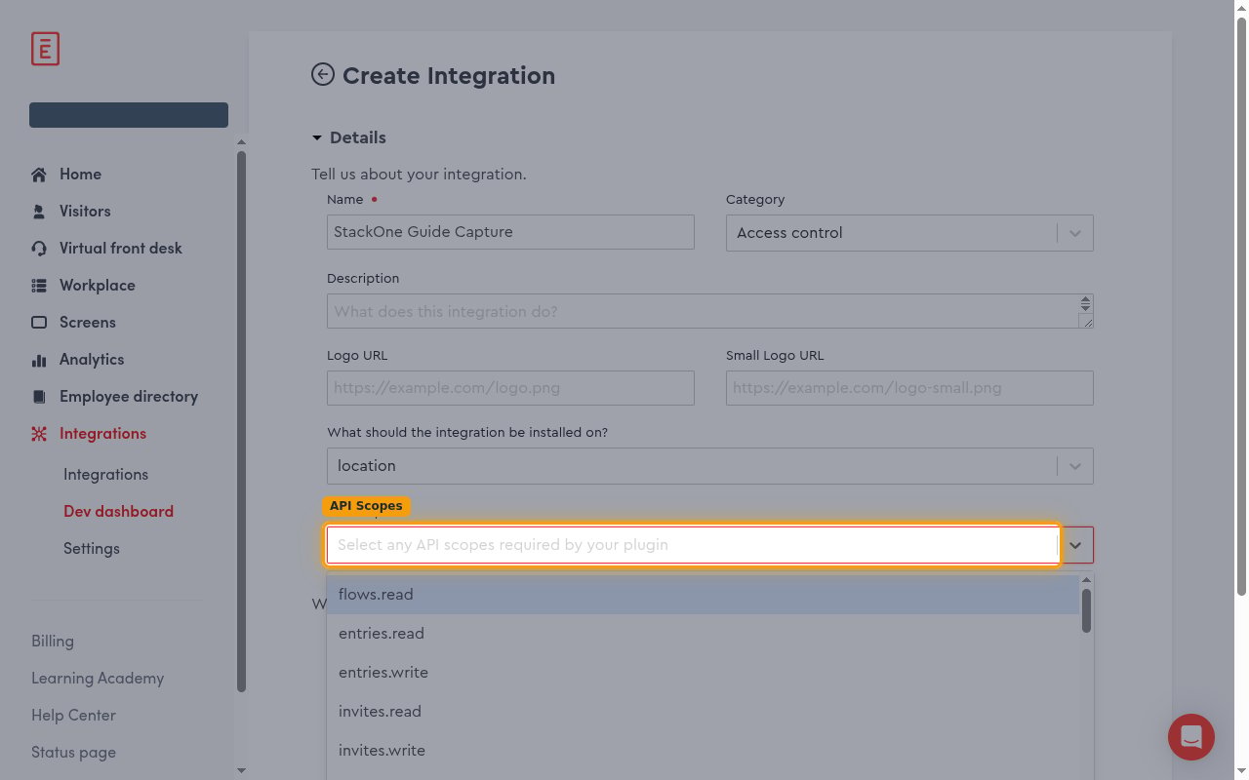Click the integration Name field
Viewport: 1249px width, 780px height.
pos(510,232)
